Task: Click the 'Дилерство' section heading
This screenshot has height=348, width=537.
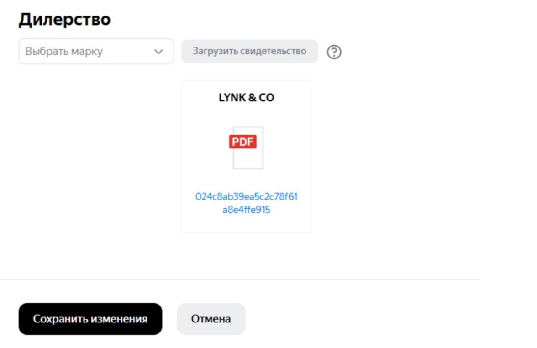Action: [x=65, y=20]
